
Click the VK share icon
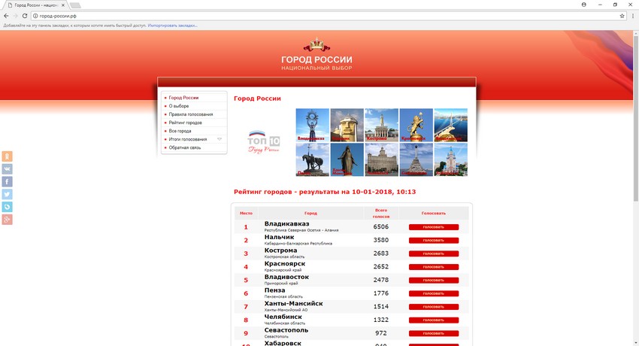(8, 169)
